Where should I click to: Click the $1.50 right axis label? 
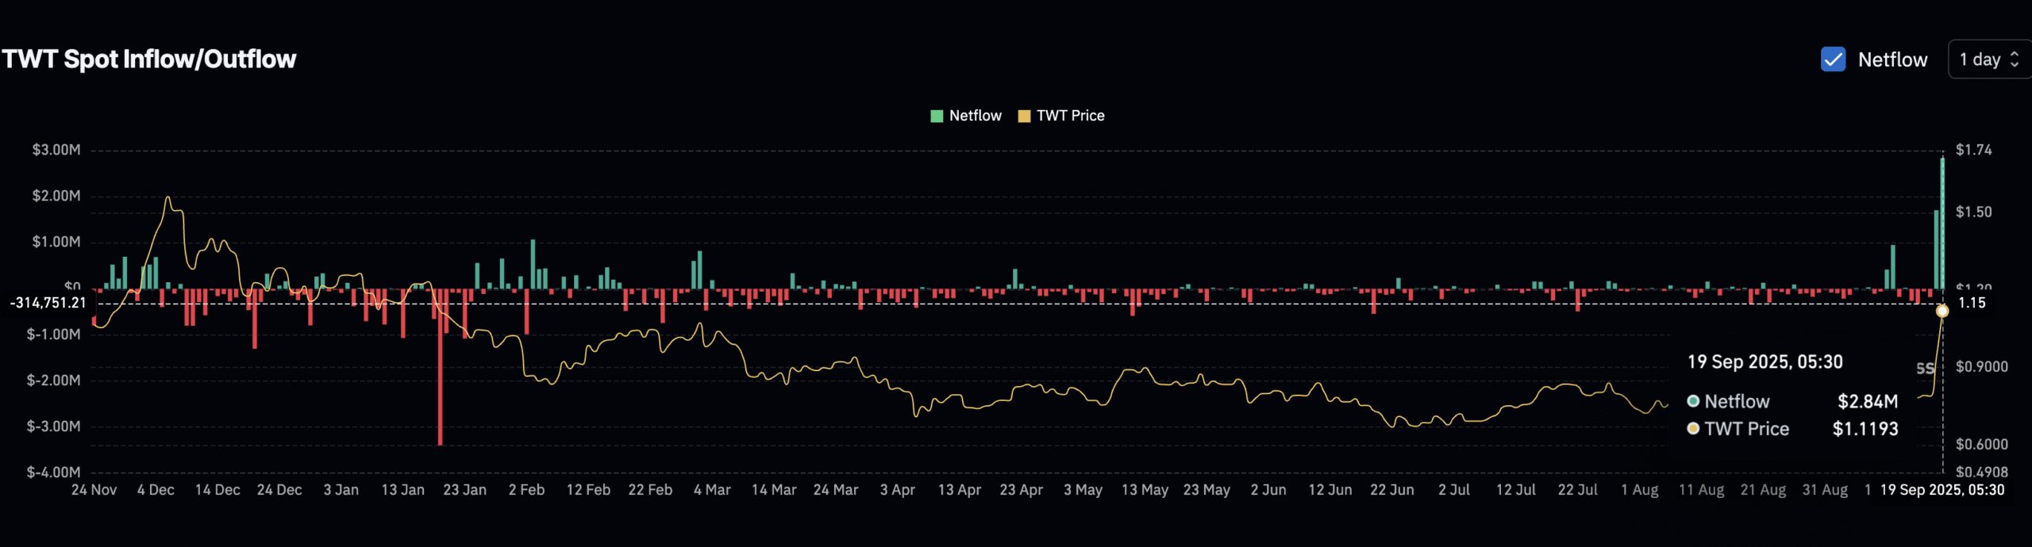point(1973,212)
